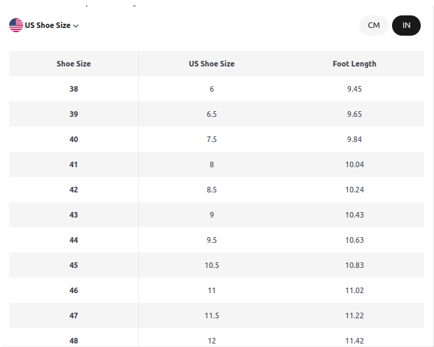Click US size 9 cell
Screen dimensions: 434x347
coord(212,215)
